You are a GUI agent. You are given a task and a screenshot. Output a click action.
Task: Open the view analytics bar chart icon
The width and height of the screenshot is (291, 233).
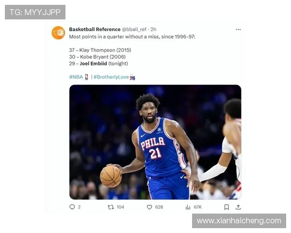tap(188, 207)
